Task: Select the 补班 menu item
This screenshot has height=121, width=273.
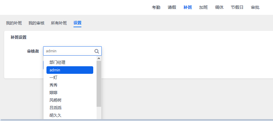Action: pos(188,8)
